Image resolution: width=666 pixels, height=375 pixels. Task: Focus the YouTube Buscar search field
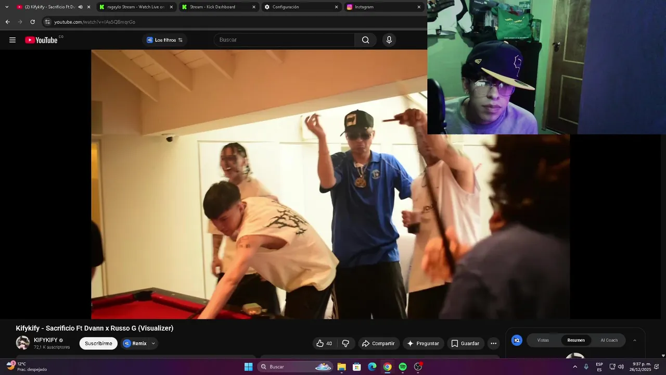pyautogui.click(x=284, y=40)
